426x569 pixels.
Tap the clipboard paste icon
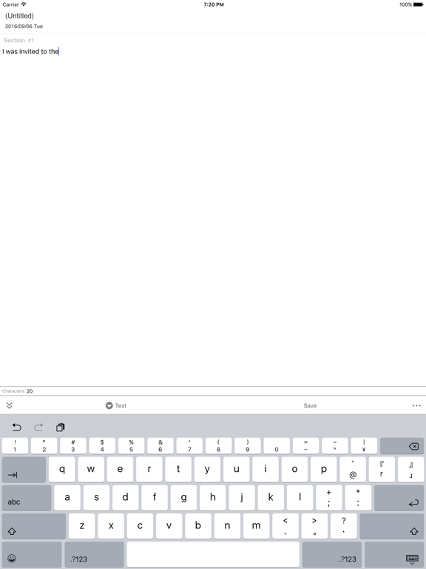pos(60,427)
